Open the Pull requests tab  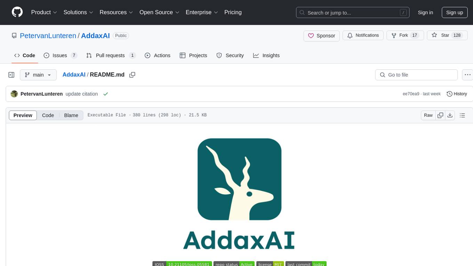tap(111, 55)
